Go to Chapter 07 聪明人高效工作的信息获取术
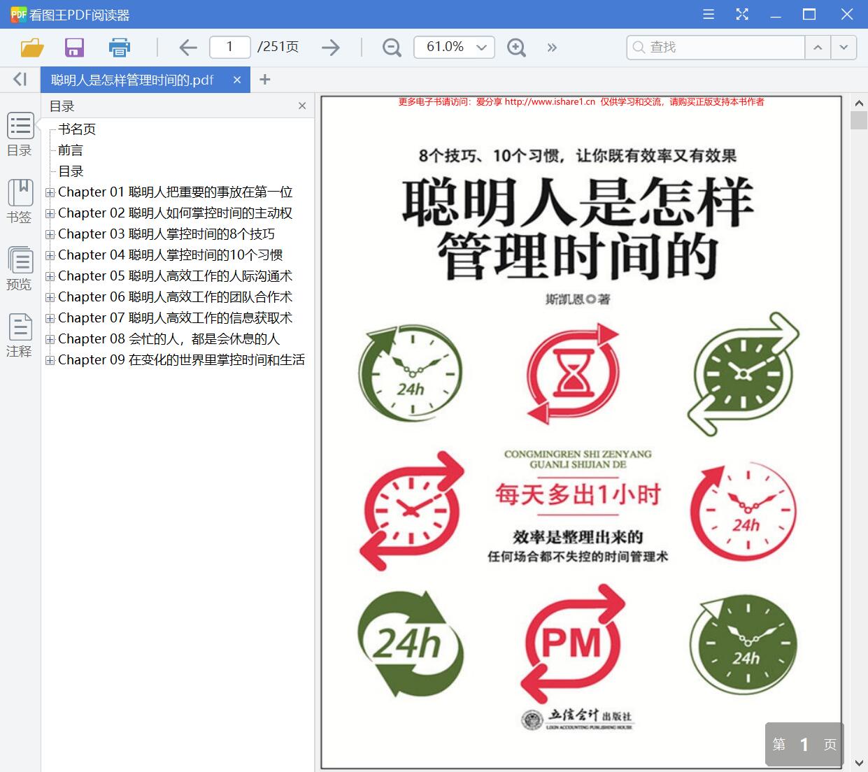Image resolution: width=868 pixels, height=772 pixels. click(x=176, y=318)
